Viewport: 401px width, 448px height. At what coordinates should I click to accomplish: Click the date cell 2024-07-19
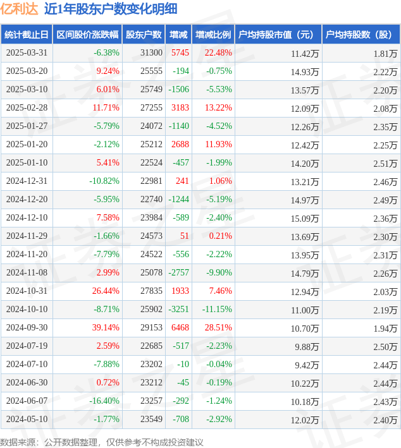(x=27, y=346)
